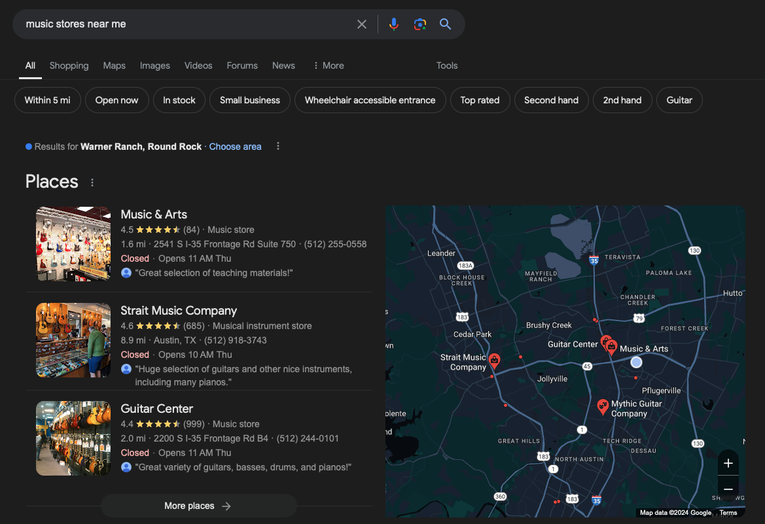Screen dimensions: 765x524
Task: Open the Music & Arts listing title
Action: pos(154,214)
